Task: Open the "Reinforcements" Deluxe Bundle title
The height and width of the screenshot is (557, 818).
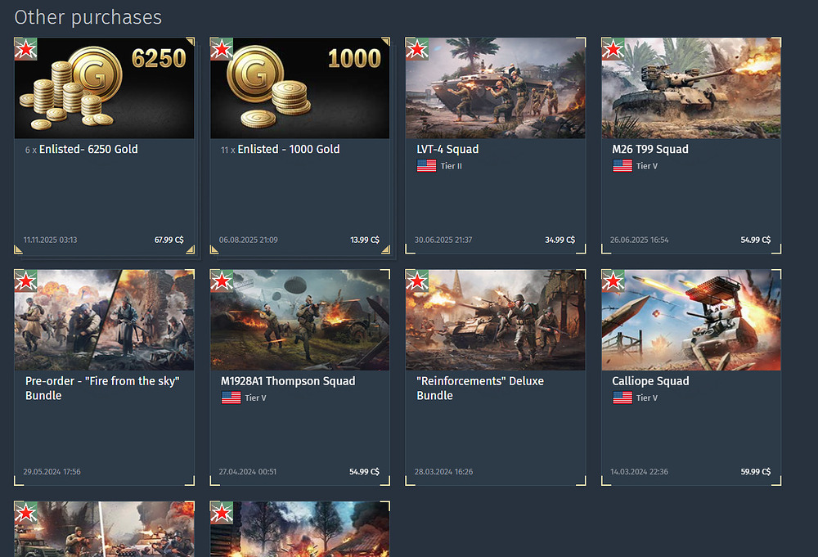Action: coord(480,389)
